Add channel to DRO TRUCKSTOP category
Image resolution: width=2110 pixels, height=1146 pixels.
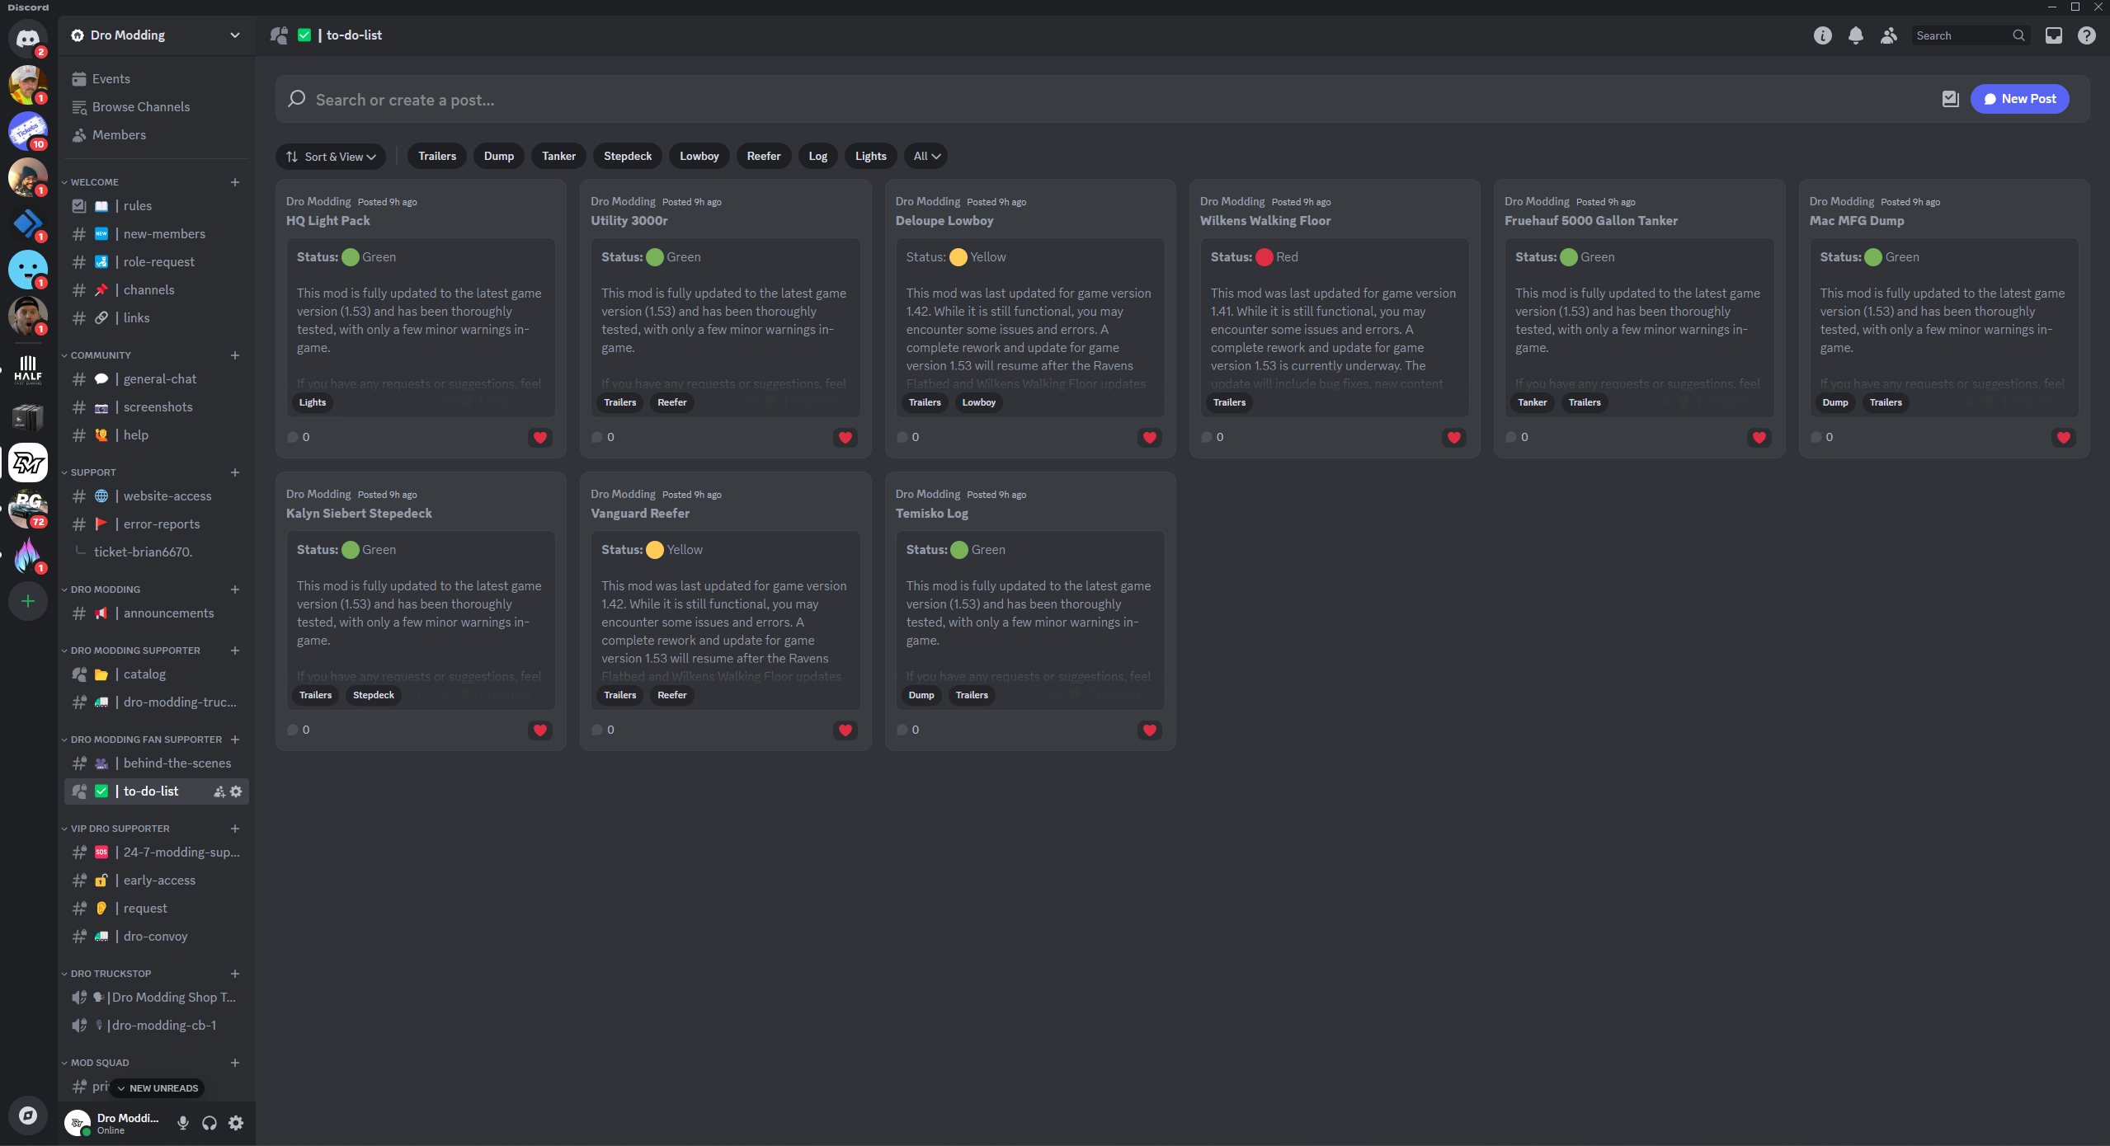tap(235, 974)
